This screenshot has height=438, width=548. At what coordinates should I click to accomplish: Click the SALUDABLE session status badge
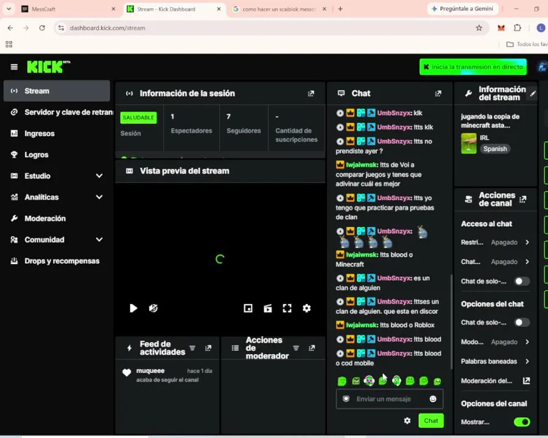[x=138, y=117]
